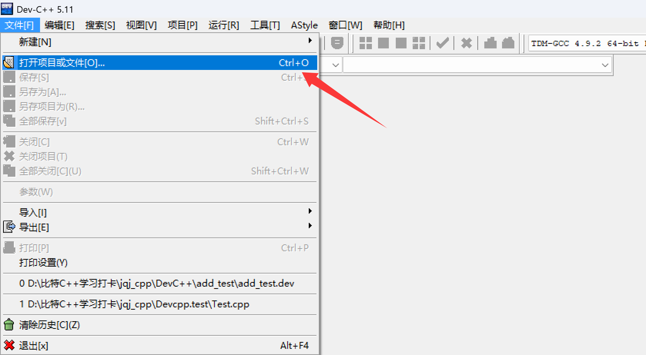646x355 pixels.
Task: Click the Profile Analysis toolbar icon
Action: [490, 43]
